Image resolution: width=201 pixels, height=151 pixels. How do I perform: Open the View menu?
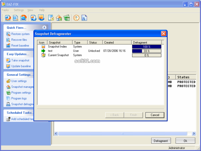pos(30,10)
